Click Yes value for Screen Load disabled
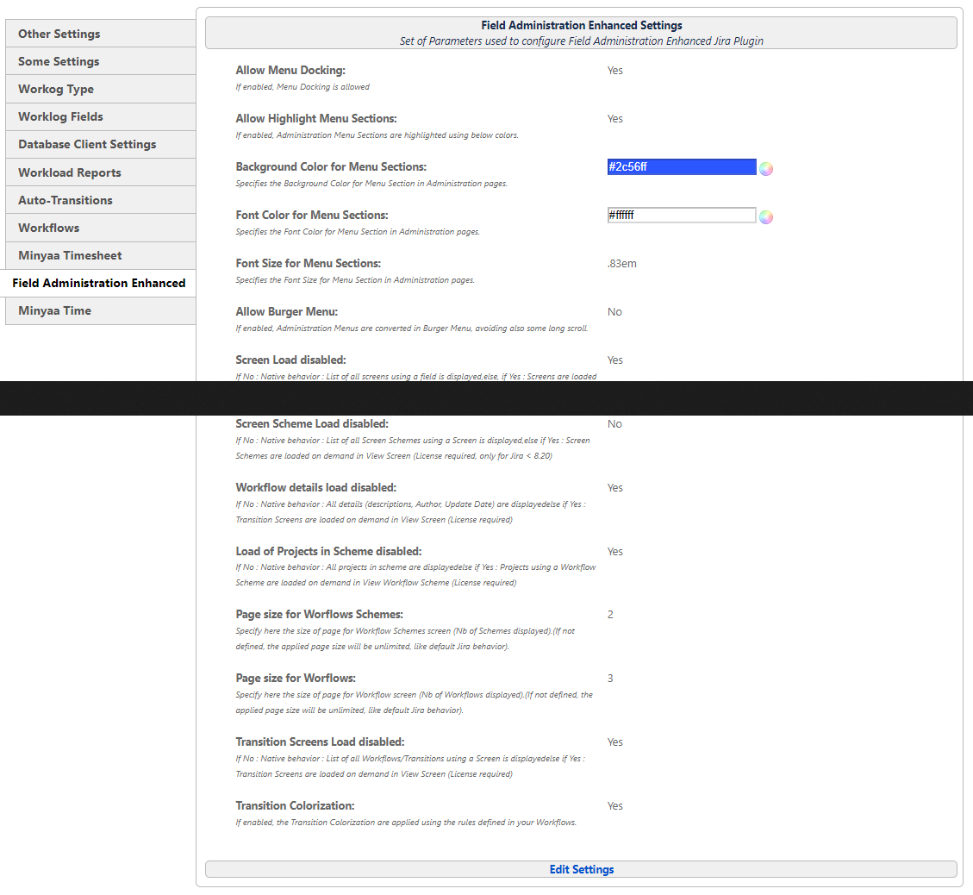The width and height of the screenshot is (973, 895). click(x=615, y=360)
